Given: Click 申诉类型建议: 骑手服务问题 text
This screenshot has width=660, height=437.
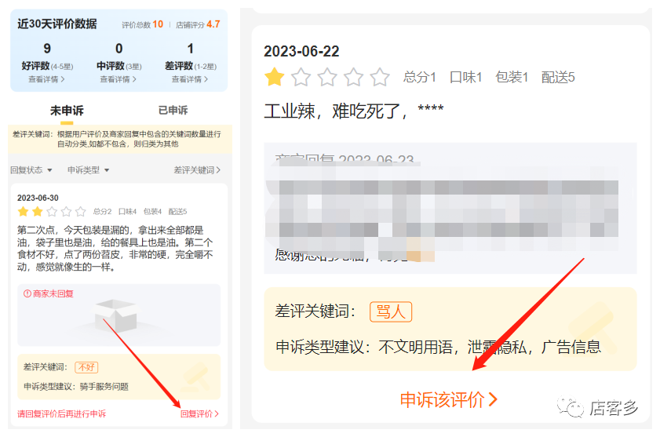Looking at the screenshot, I should [x=76, y=387].
